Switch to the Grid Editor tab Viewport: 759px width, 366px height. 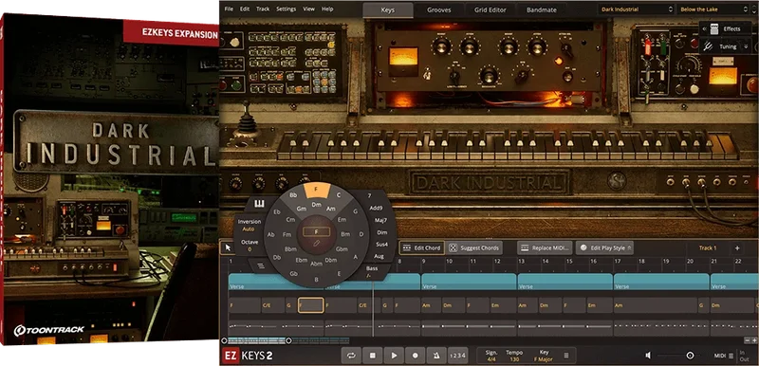490,9
